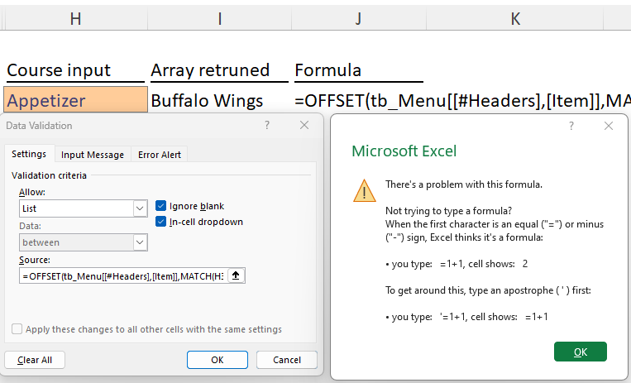Open the Error Alert tab
This screenshot has height=383, width=631.
coord(160,155)
